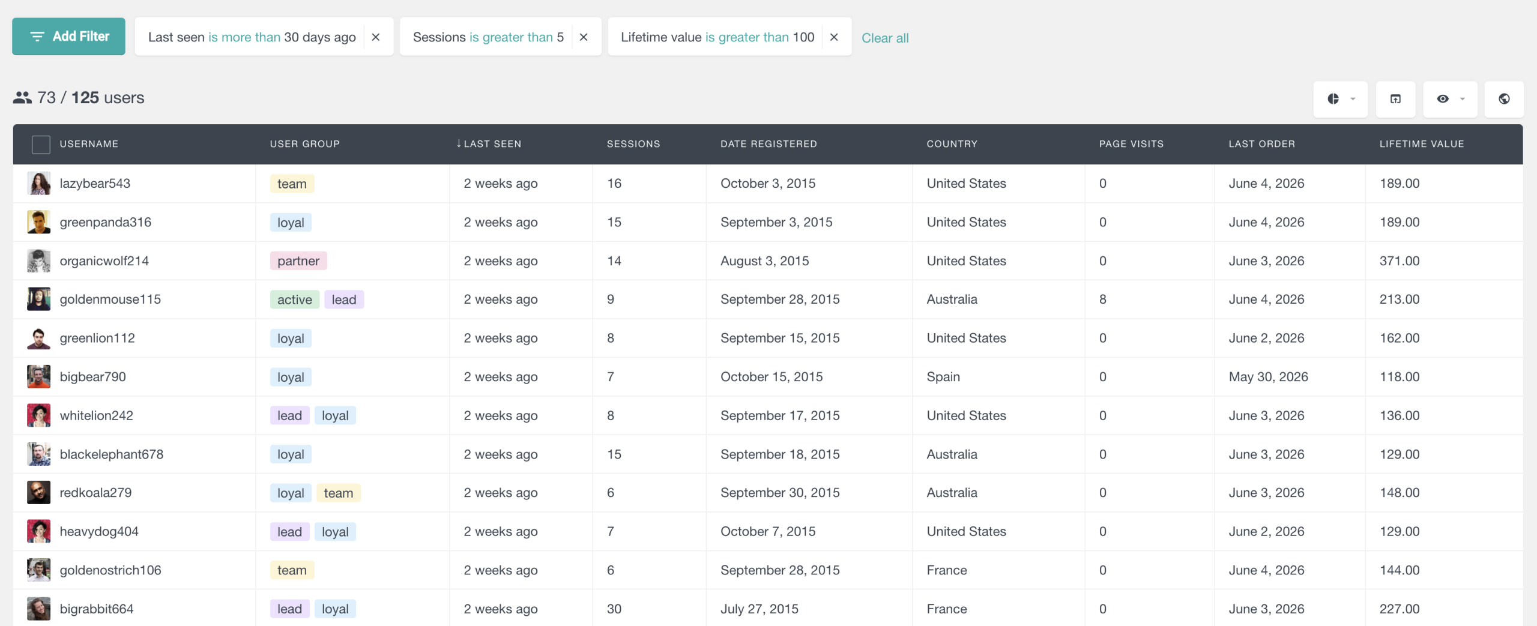Open user bigrabbit664

click(x=96, y=609)
